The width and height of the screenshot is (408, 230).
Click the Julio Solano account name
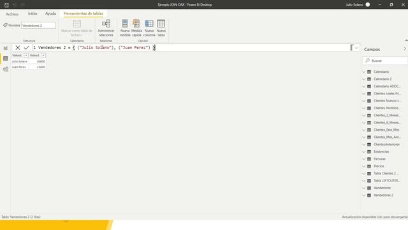[x=354, y=4]
